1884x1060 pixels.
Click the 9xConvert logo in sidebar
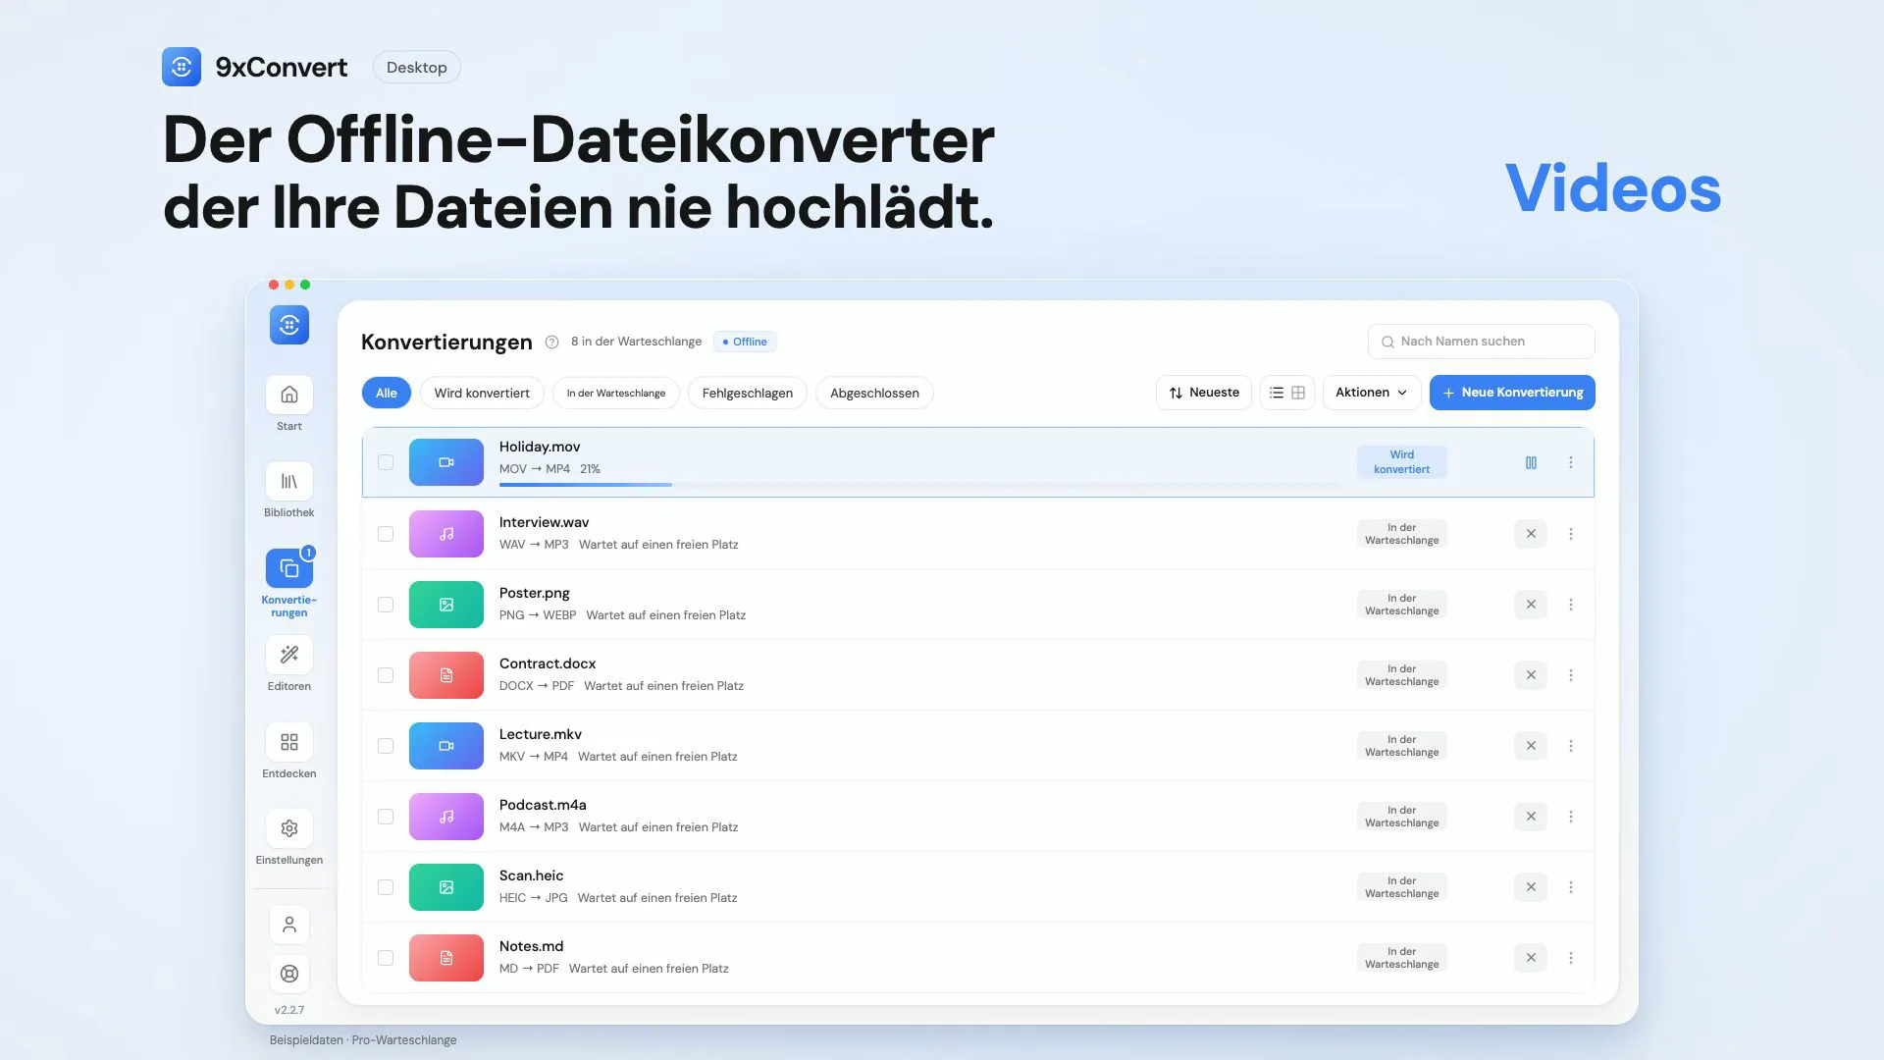288,325
